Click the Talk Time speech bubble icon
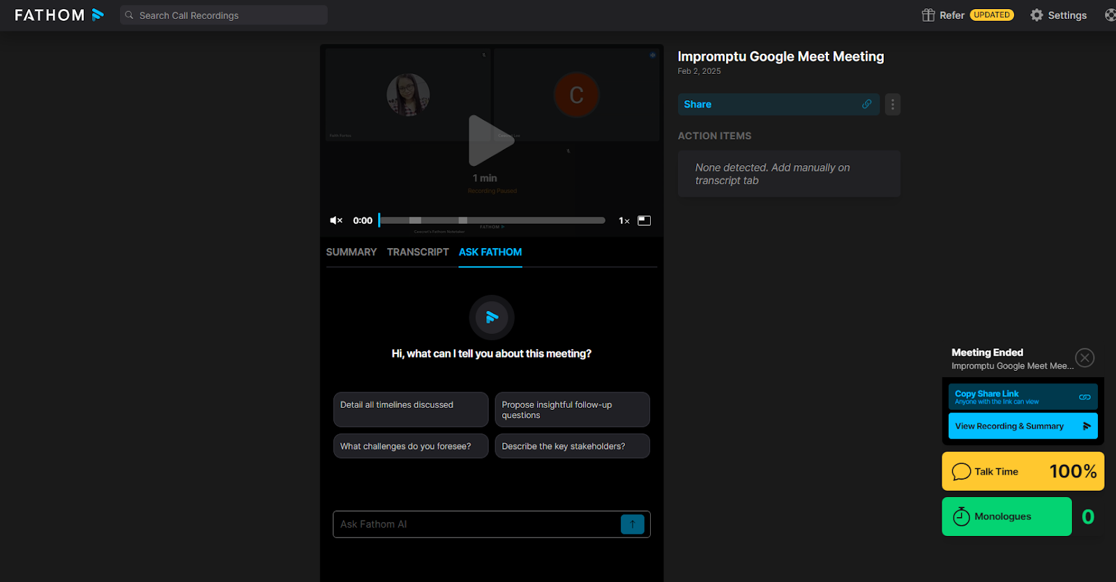Viewport: 1116px width, 582px height. click(961, 472)
